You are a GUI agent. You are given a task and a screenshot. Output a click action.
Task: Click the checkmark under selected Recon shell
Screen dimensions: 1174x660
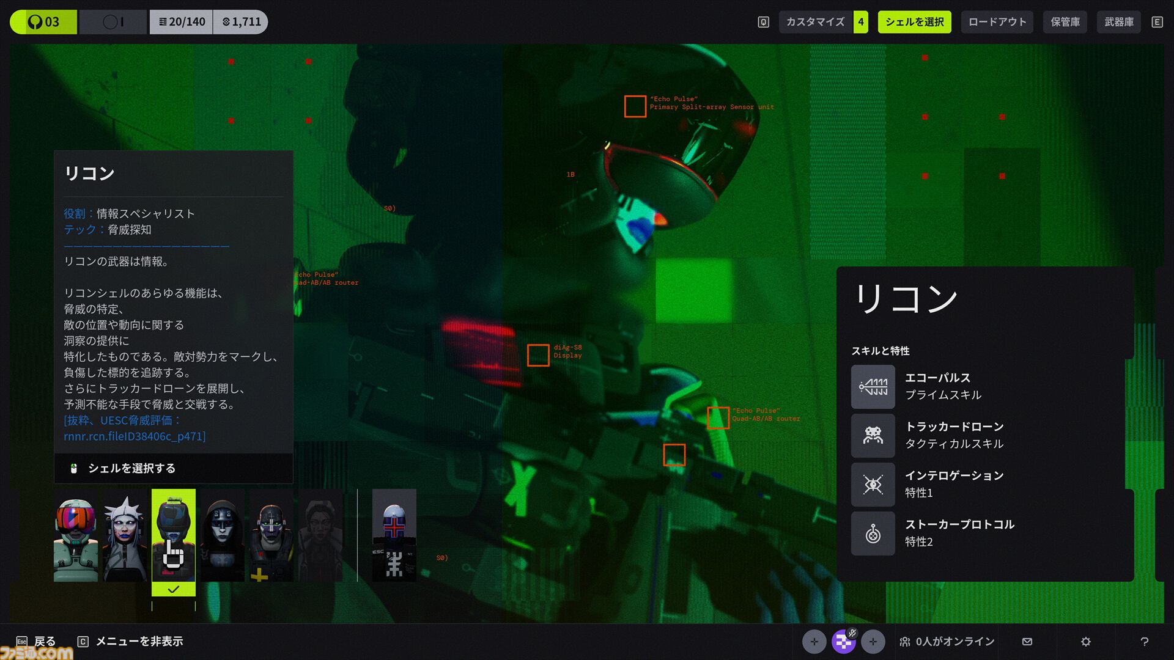pyautogui.click(x=174, y=589)
